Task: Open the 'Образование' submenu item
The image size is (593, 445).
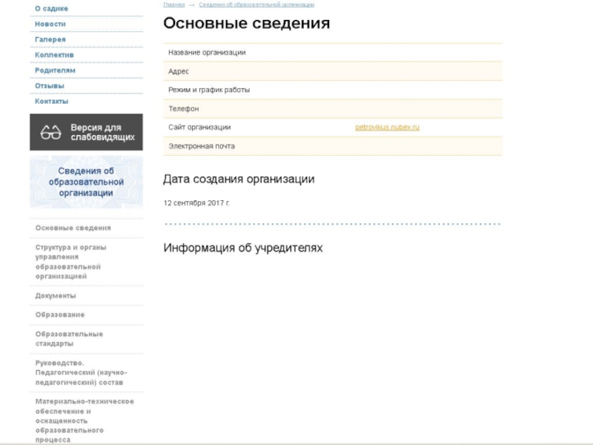Action: click(60, 314)
